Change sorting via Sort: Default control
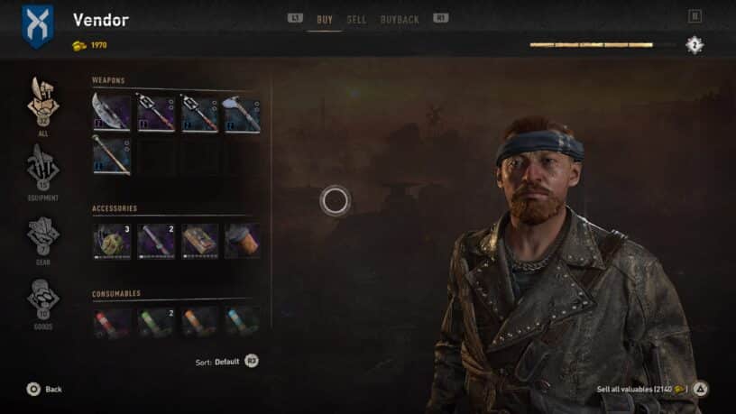The image size is (736, 414). [226, 362]
